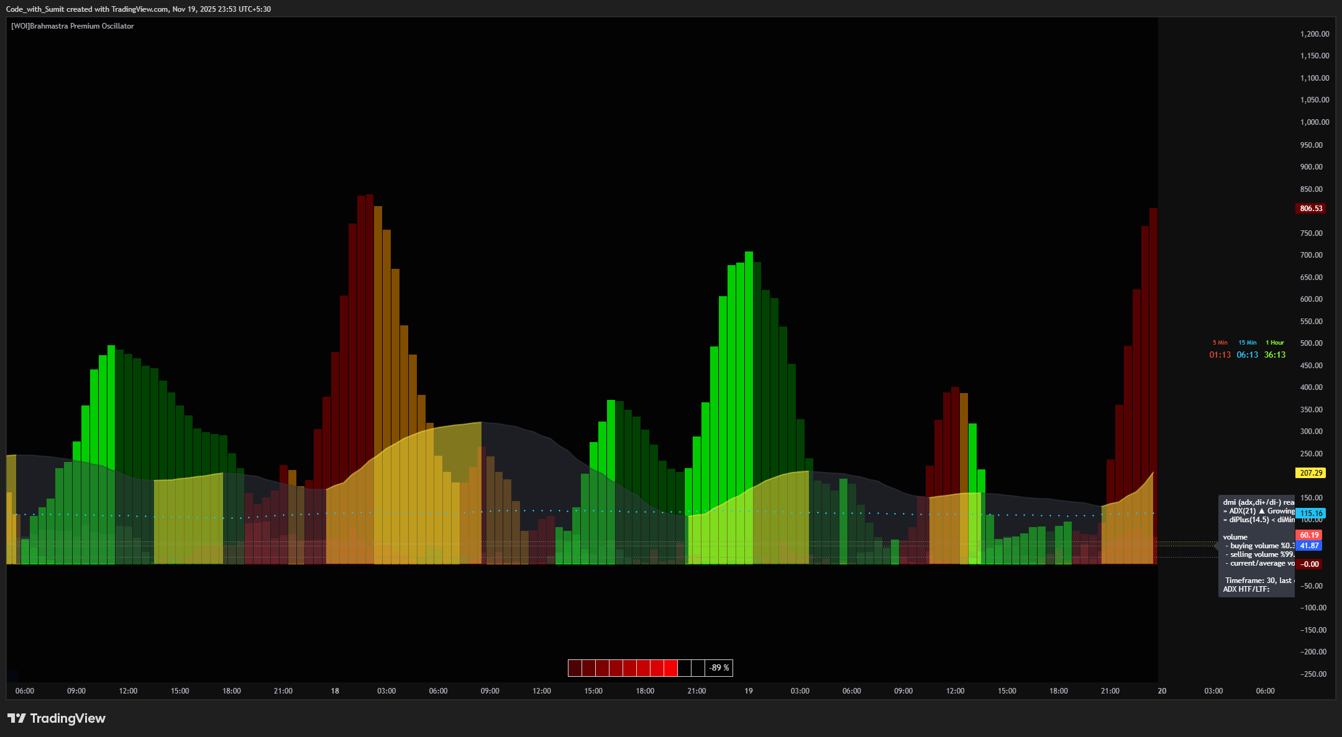Screen dimensions: 1342x737
Task: Click the -89 % meter readout
Action: pos(719,668)
